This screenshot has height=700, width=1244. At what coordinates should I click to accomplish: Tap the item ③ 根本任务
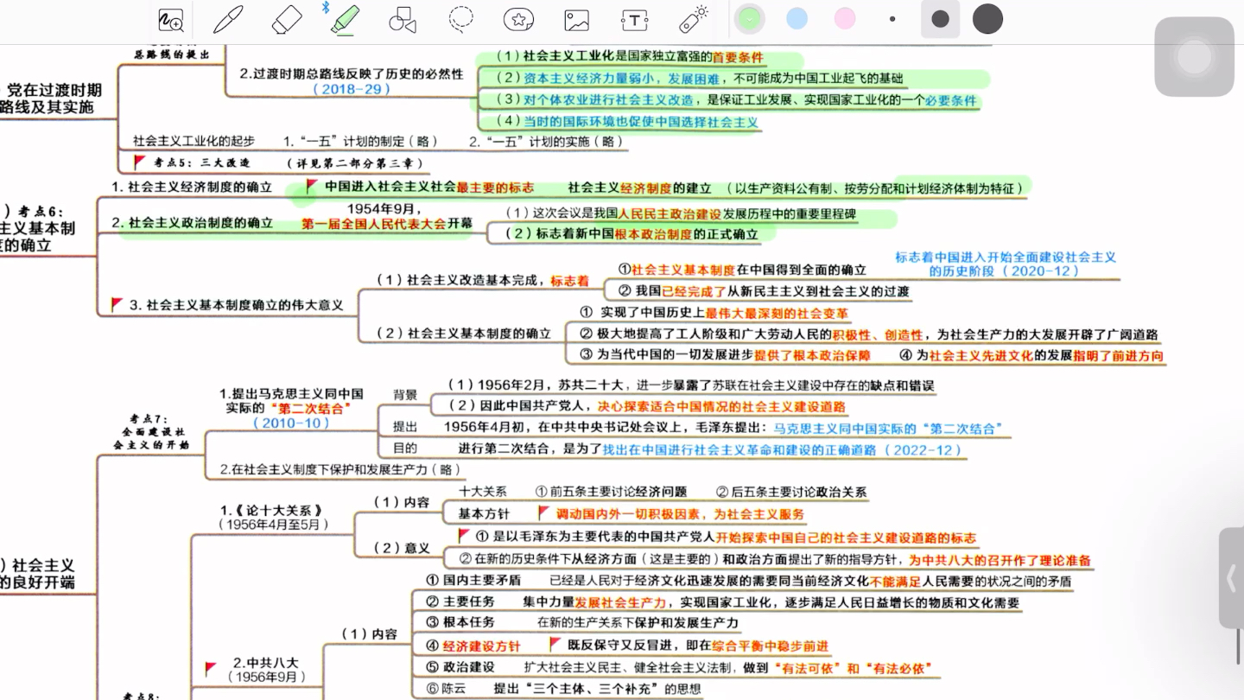[x=460, y=622]
